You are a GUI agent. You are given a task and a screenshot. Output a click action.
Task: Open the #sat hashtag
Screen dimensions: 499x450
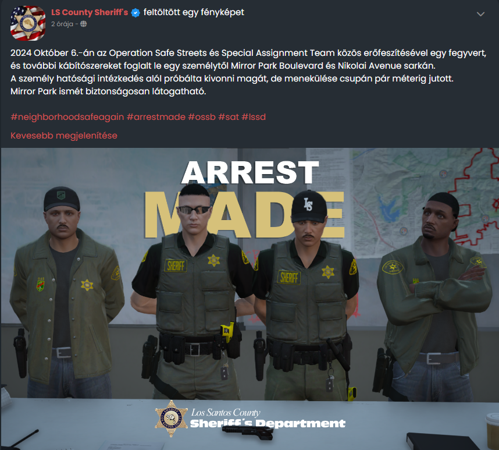(229, 117)
